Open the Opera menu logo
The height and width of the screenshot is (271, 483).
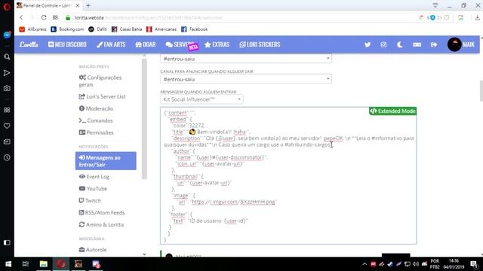tap(7, 7)
